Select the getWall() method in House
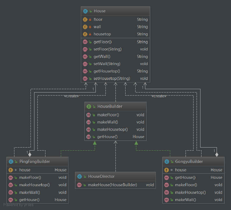231x210 pixels. [x=102, y=56]
